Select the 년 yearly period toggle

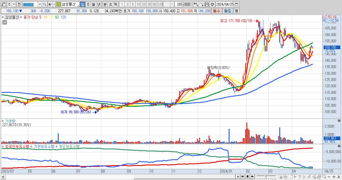[99, 4]
